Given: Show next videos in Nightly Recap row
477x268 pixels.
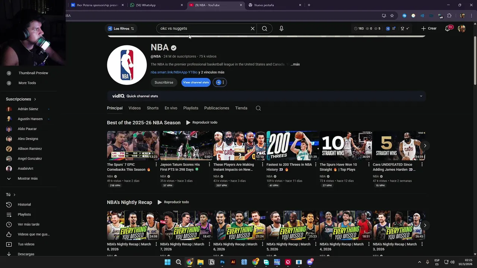Looking at the screenshot, I should point(425,225).
